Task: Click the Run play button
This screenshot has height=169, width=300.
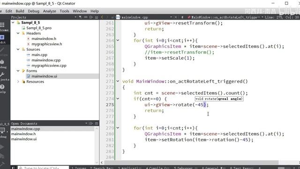Action: pos(2,147)
